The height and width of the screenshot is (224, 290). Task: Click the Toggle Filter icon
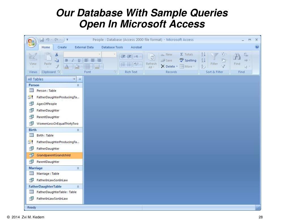tap(223, 66)
